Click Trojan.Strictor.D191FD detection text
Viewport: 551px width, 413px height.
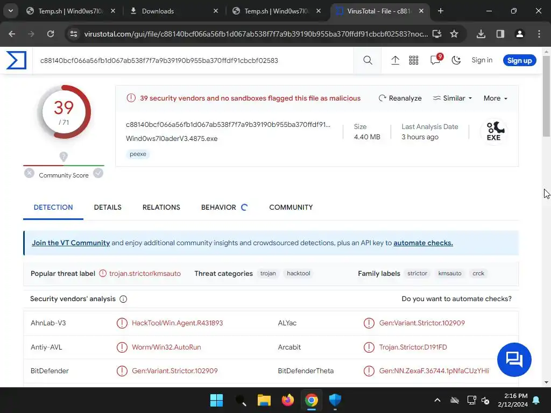[x=413, y=347]
